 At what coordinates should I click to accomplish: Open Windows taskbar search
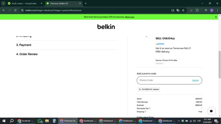pos(12,121)
